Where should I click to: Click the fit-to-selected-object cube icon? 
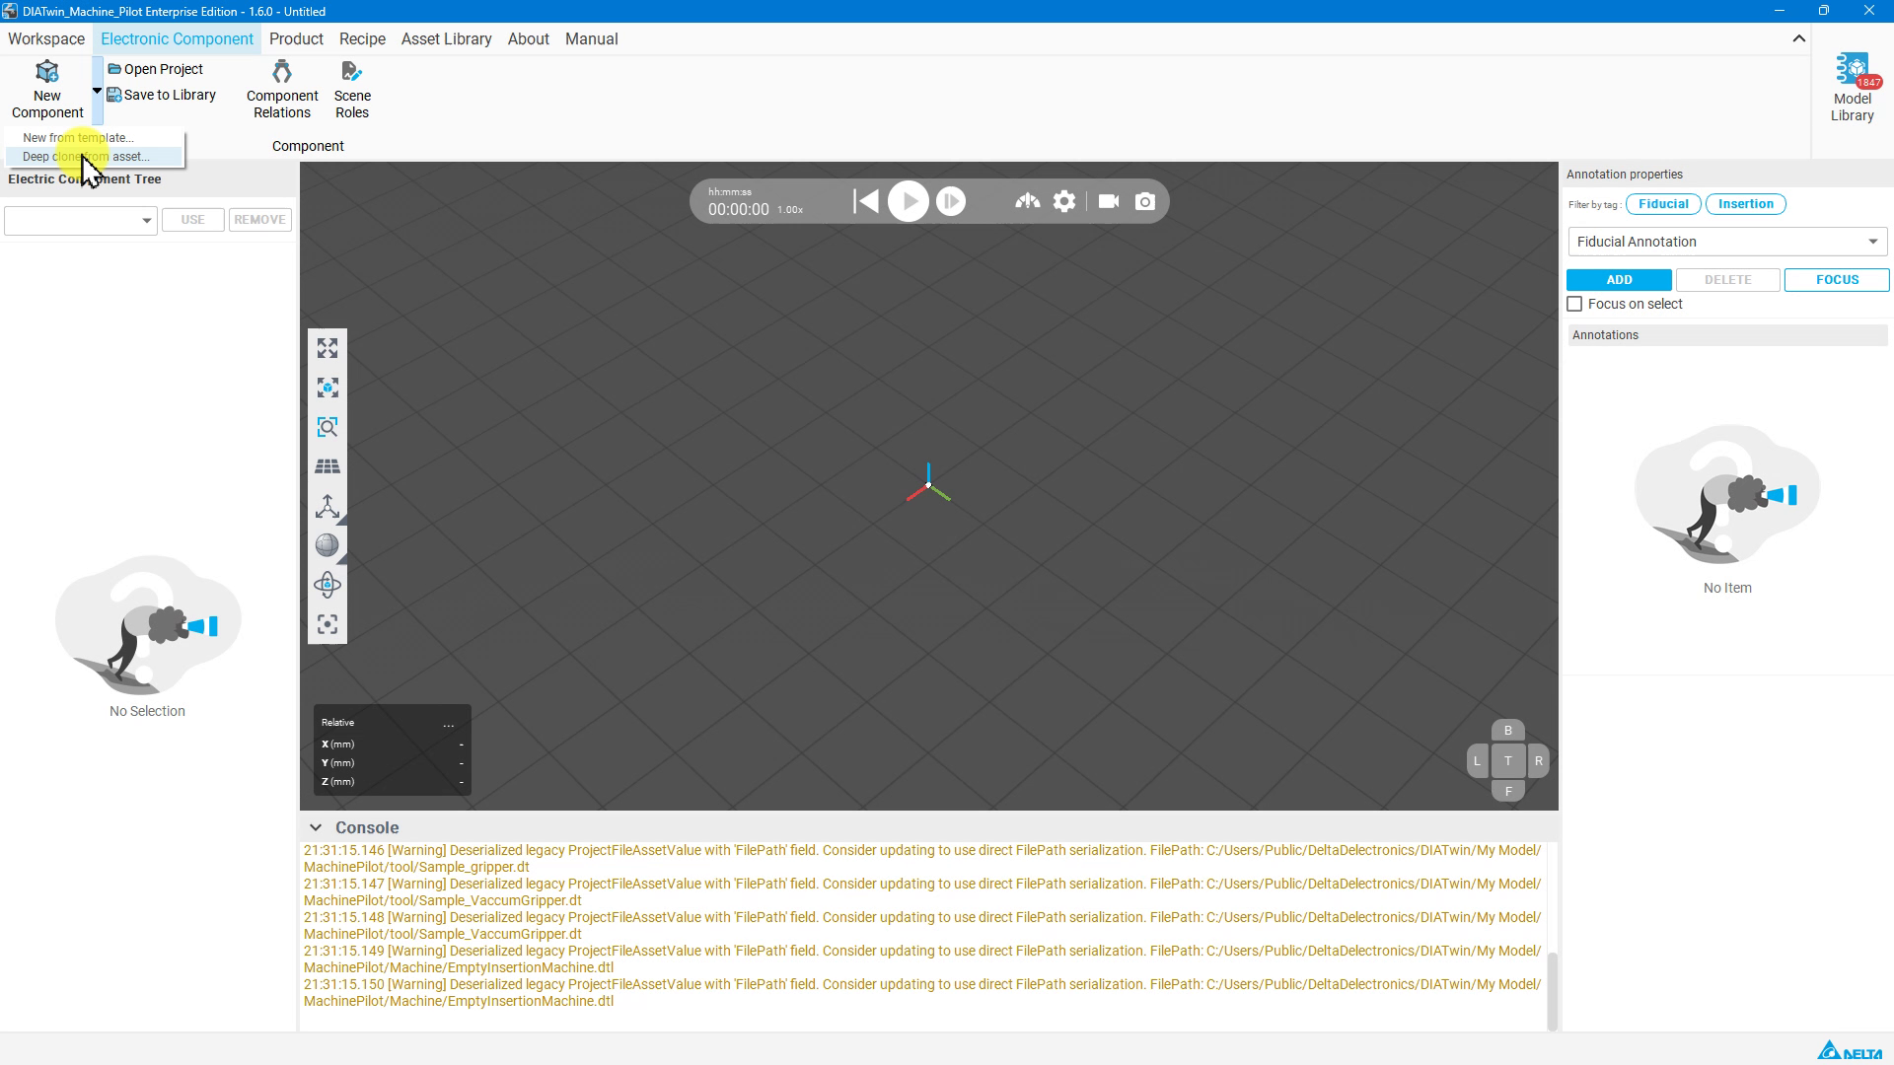point(328,388)
